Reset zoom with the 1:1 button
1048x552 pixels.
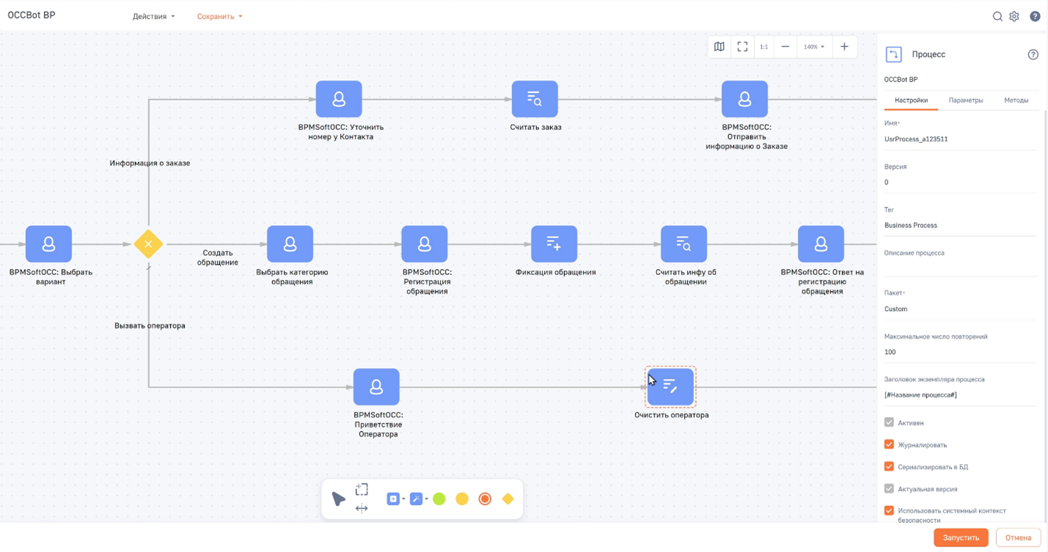tap(763, 47)
